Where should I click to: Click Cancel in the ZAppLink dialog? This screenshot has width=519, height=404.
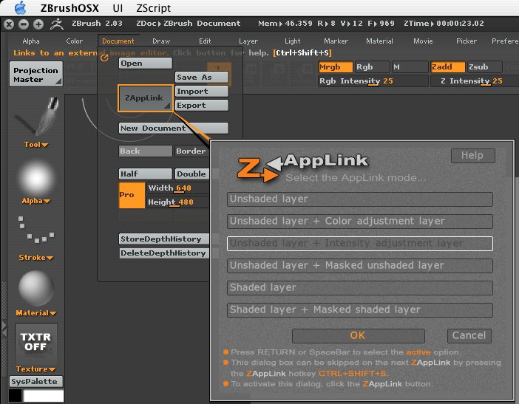point(469,336)
